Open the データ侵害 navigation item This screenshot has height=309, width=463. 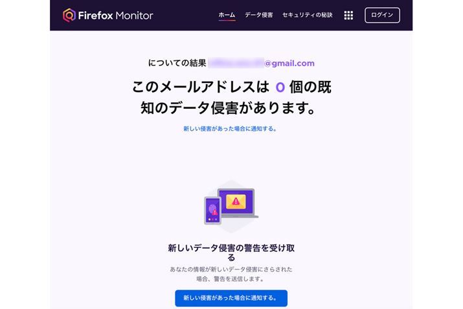pyautogui.click(x=258, y=15)
